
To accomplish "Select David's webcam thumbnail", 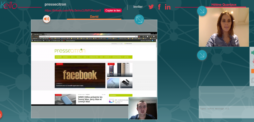I will (x=143, y=108).
